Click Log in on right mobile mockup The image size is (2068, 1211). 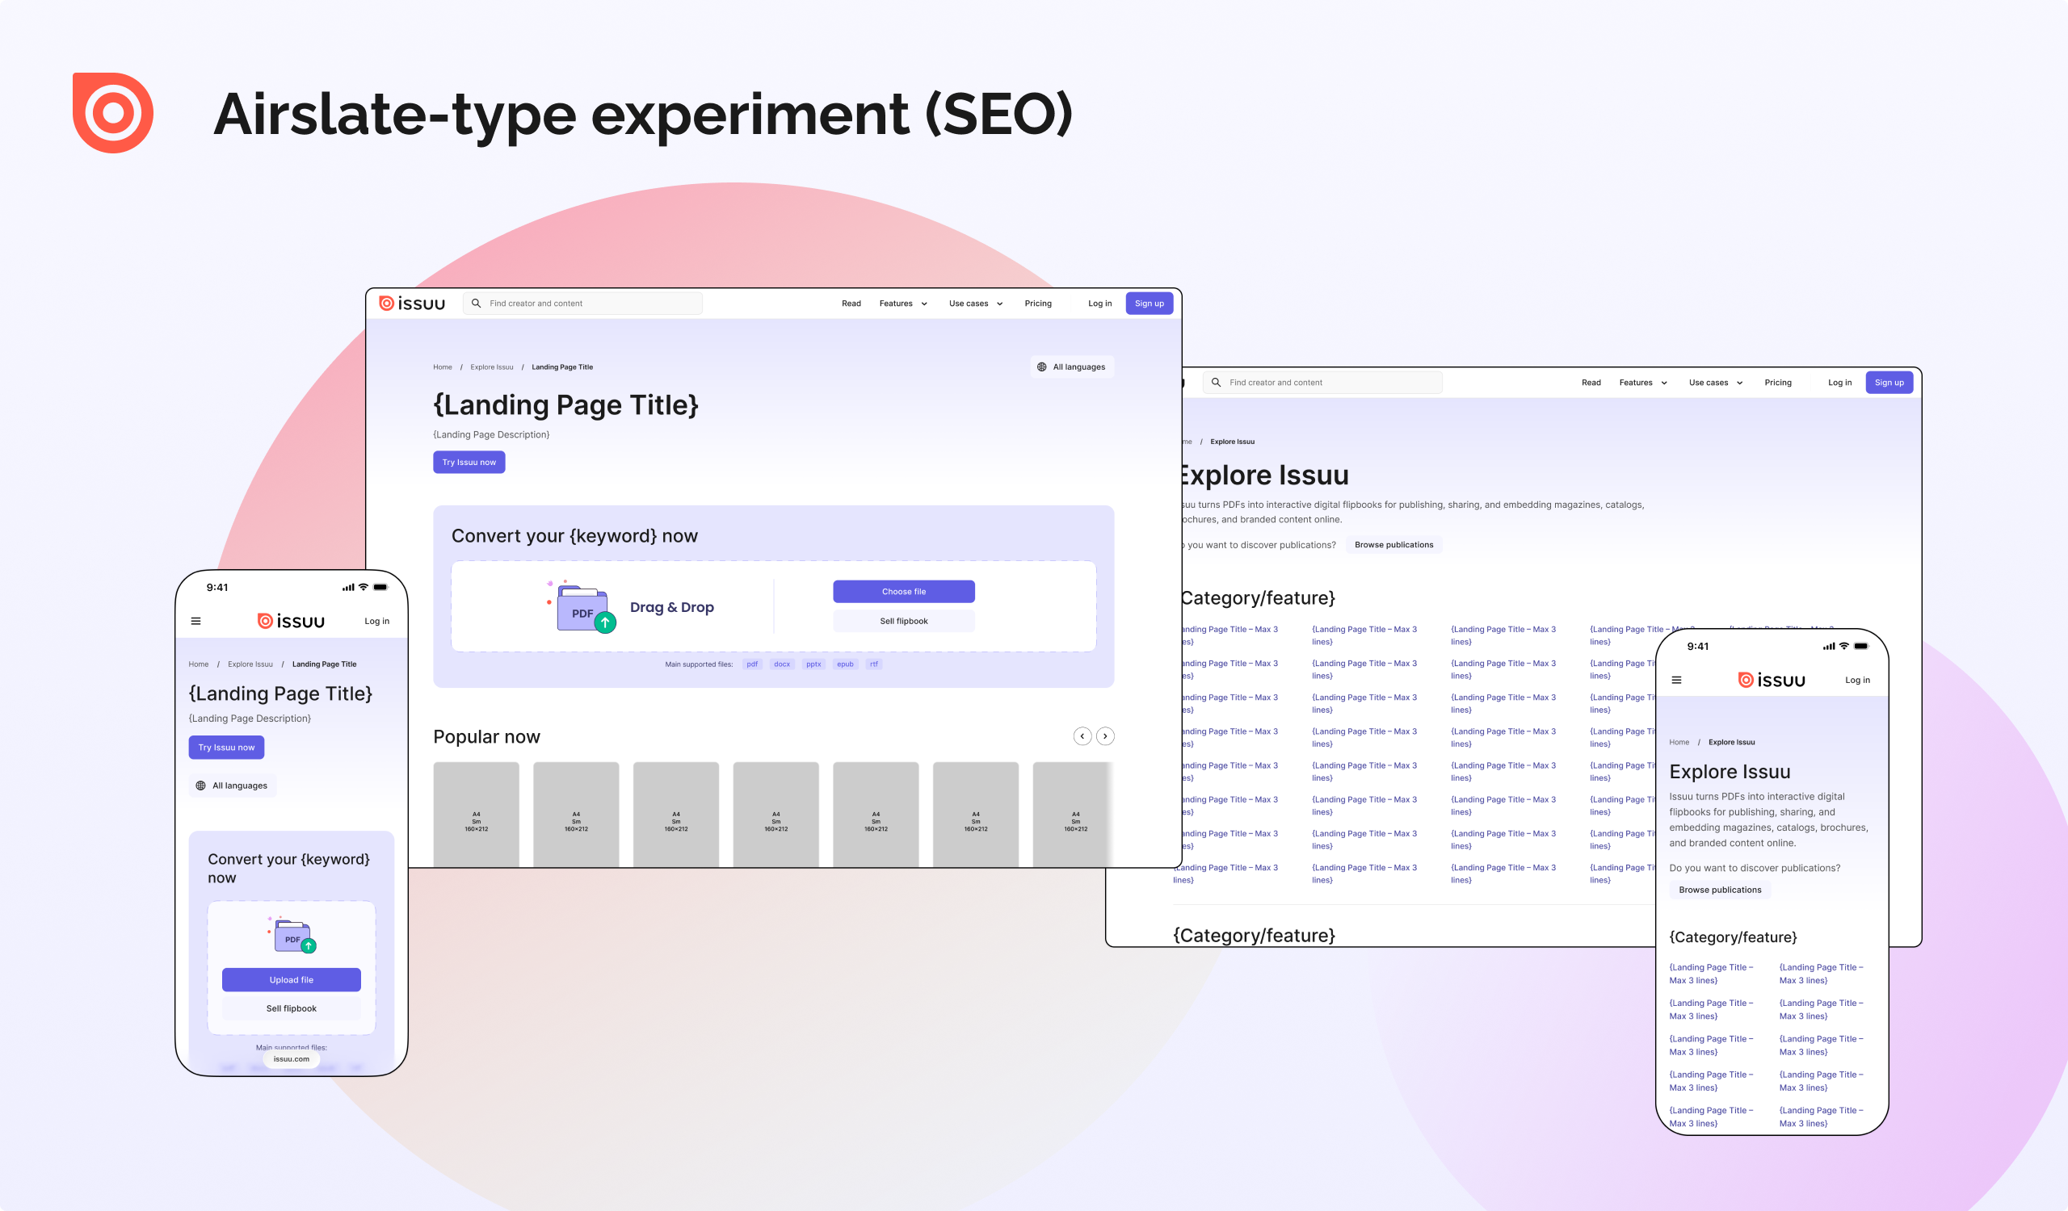[1857, 680]
